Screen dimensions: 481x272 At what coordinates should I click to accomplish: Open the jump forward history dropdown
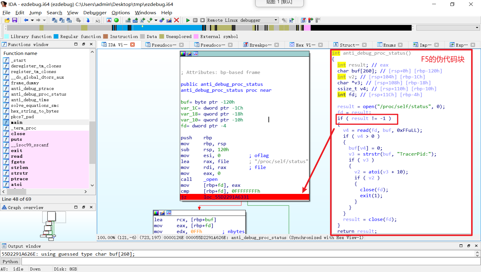[44, 20]
